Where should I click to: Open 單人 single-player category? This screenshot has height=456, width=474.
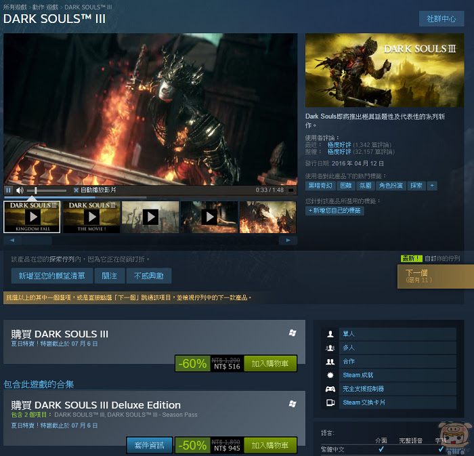click(x=397, y=334)
